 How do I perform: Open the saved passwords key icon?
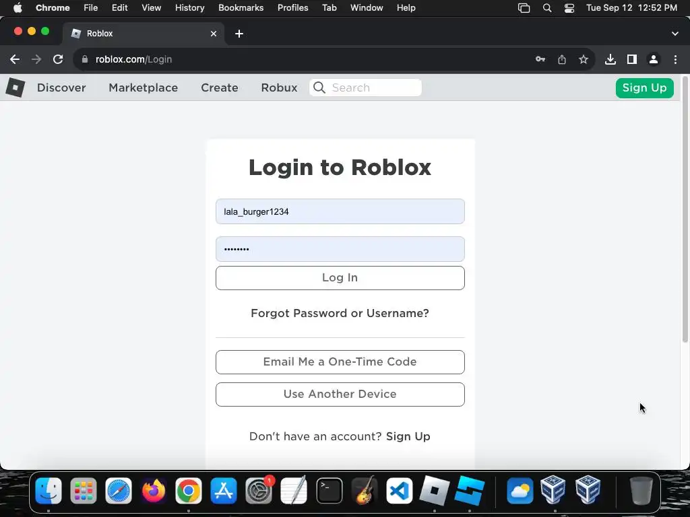point(540,59)
